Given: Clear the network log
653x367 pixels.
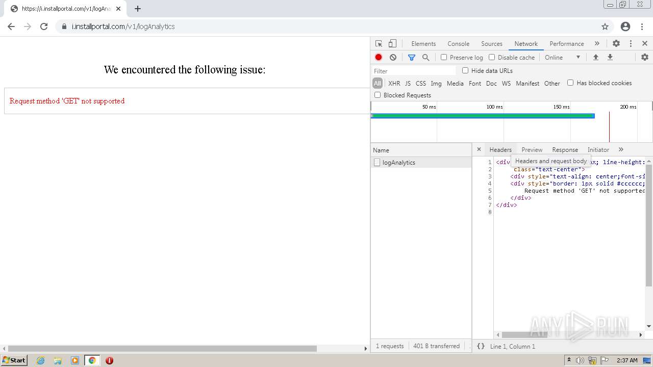Looking at the screenshot, I should [x=393, y=57].
